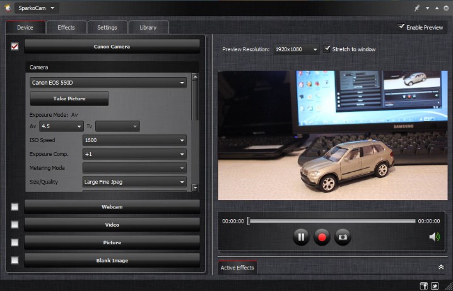Expand the Video section

pyautogui.click(x=112, y=225)
